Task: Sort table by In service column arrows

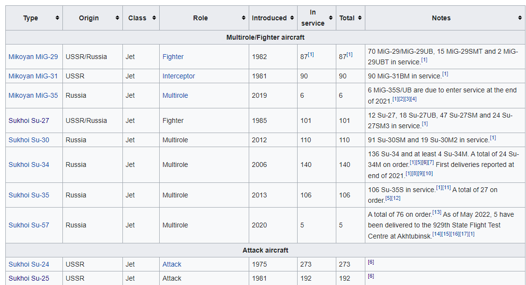Action: click(331, 18)
